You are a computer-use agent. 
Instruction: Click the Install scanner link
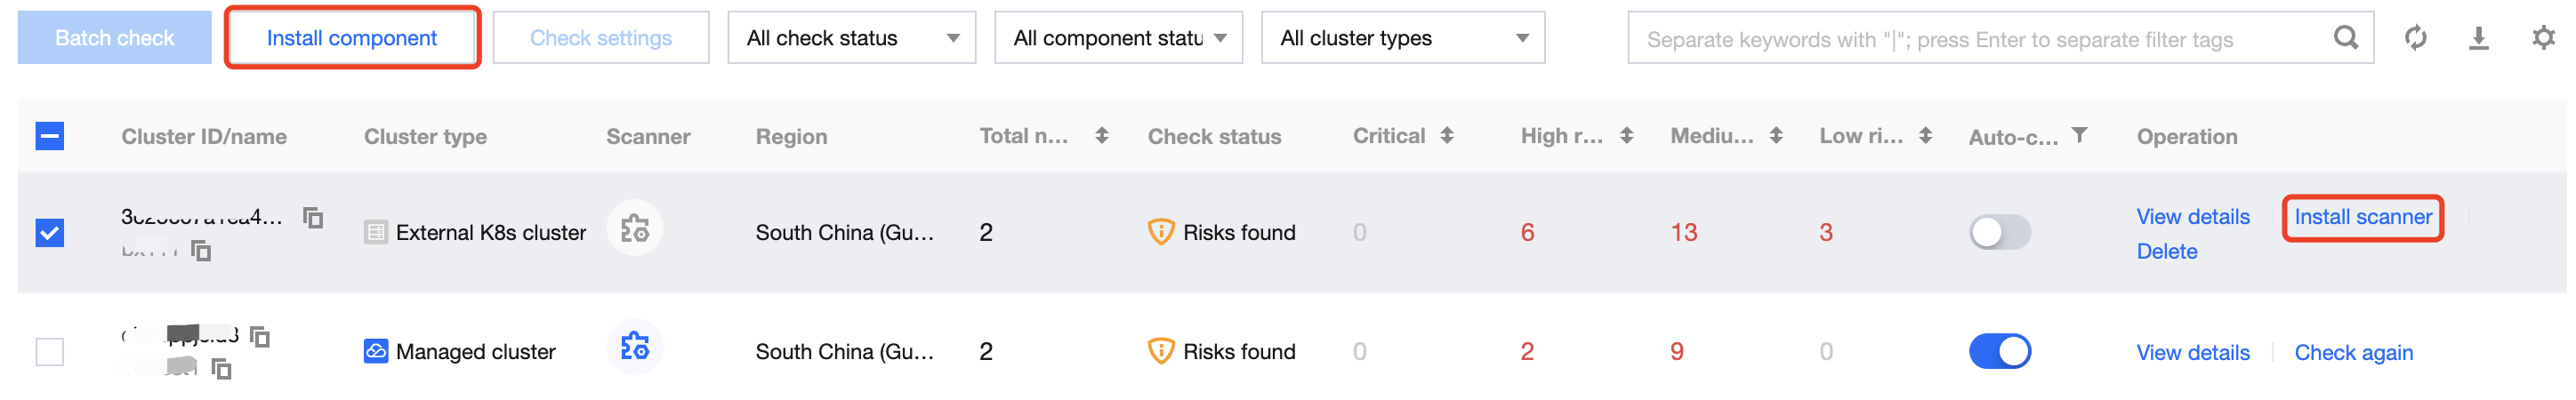(x=2362, y=217)
